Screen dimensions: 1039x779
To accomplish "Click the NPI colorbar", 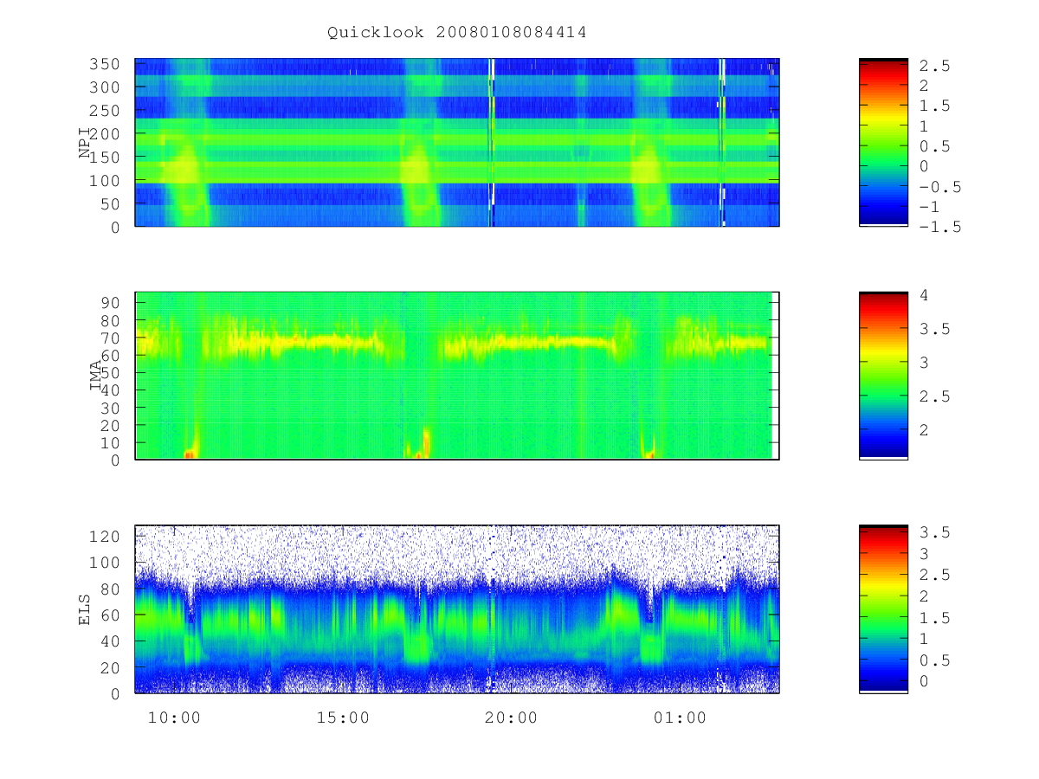I will (883, 143).
